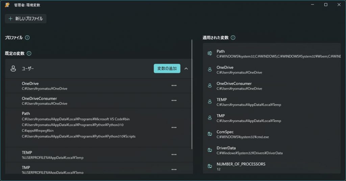Collapse the ユーザー variables section
The height and width of the screenshot is (181, 346).
point(186,68)
